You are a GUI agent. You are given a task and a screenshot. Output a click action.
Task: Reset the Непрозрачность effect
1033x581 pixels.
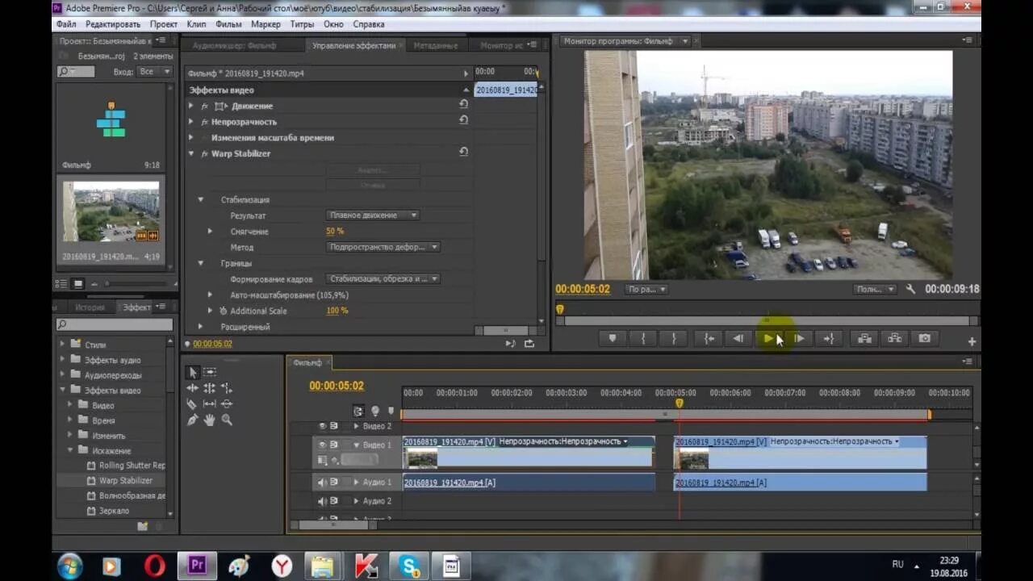463,121
